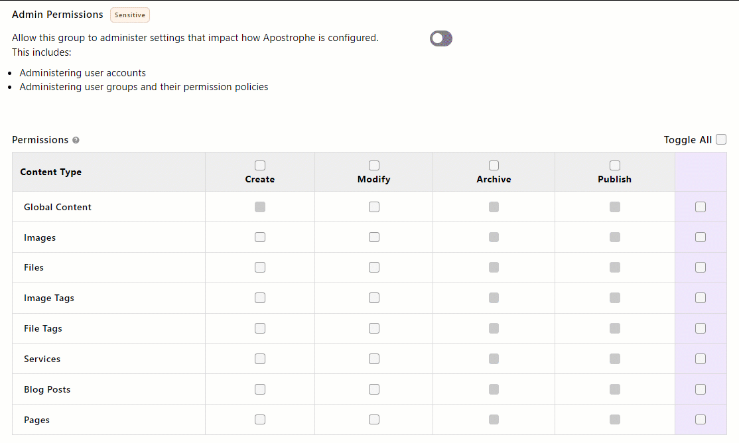The height and width of the screenshot is (443, 739).
Task: Check Modify for Global Content
Action: click(373, 207)
